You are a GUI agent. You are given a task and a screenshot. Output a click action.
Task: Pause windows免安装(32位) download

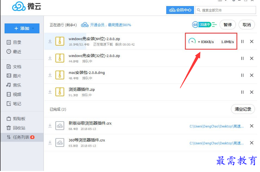[x=242, y=59]
